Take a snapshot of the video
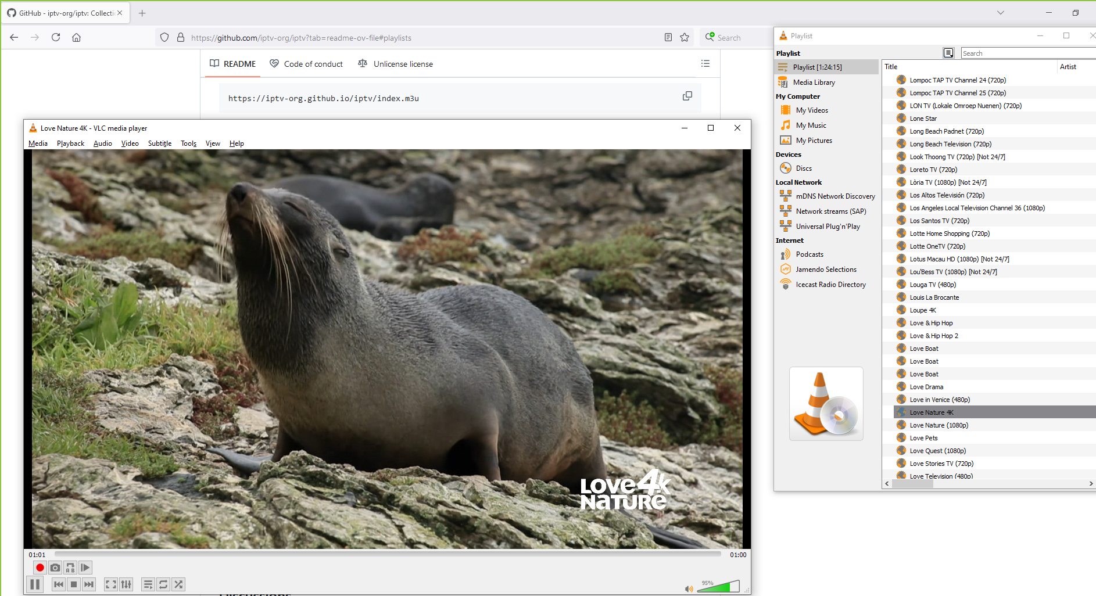The height and width of the screenshot is (596, 1096). 55,568
